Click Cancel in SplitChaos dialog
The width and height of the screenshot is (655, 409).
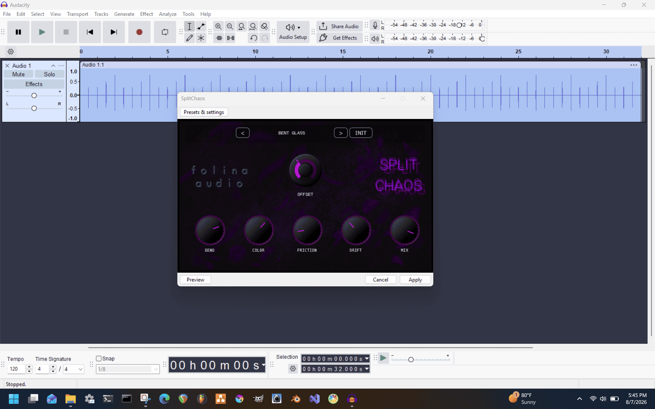[380, 280]
